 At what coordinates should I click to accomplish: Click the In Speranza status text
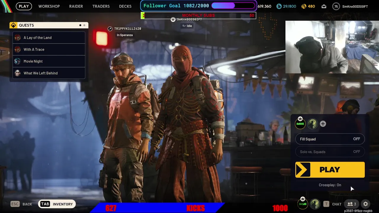coord(125,35)
